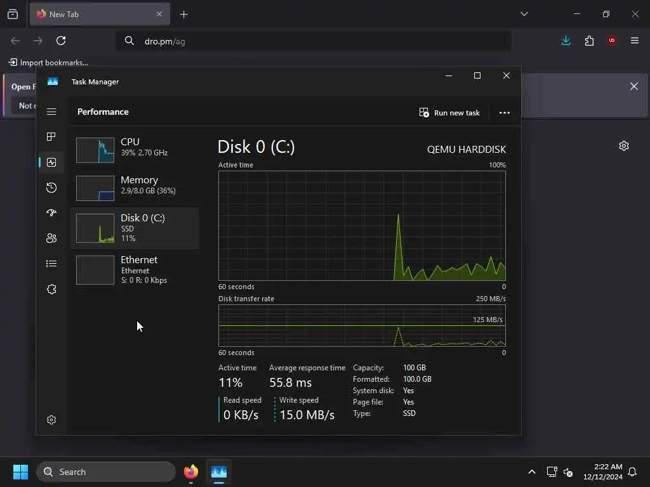Open Task Manager settings gear
This screenshot has width=650, height=487.
(x=51, y=420)
